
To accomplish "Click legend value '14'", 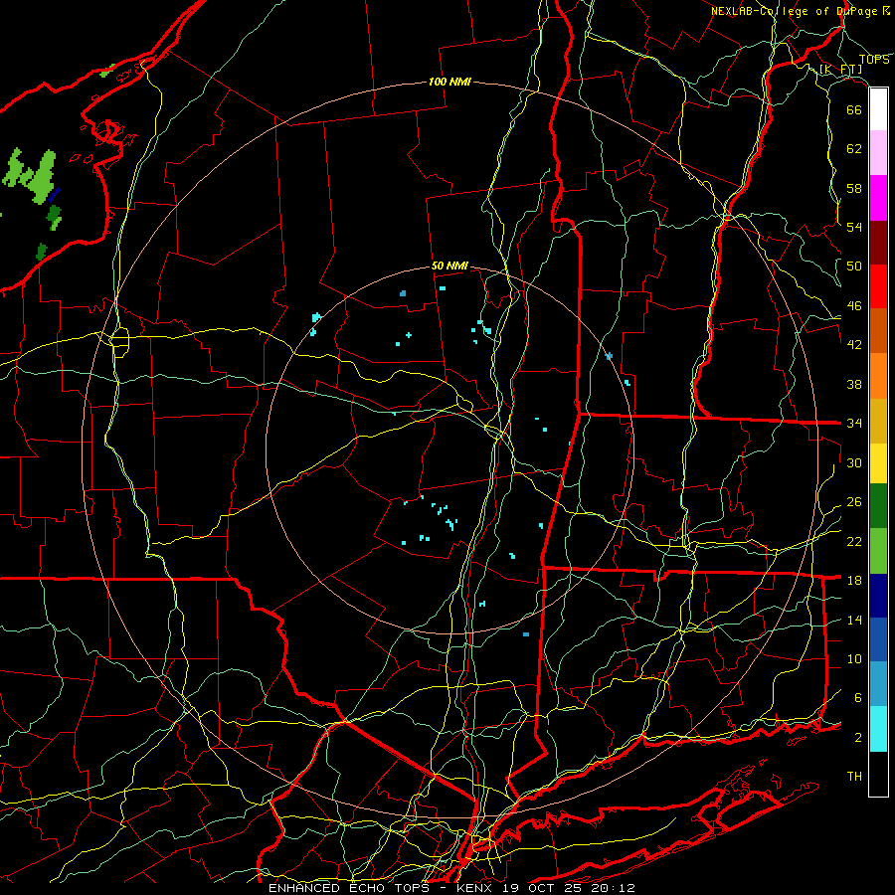I will coord(854,620).
